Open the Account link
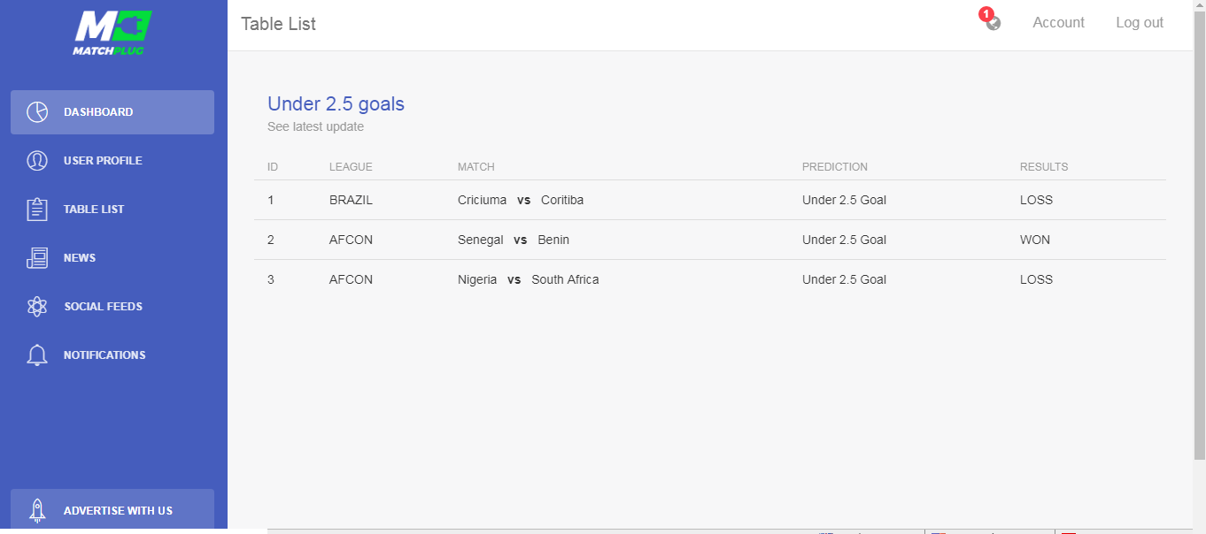 point(1058,23)
